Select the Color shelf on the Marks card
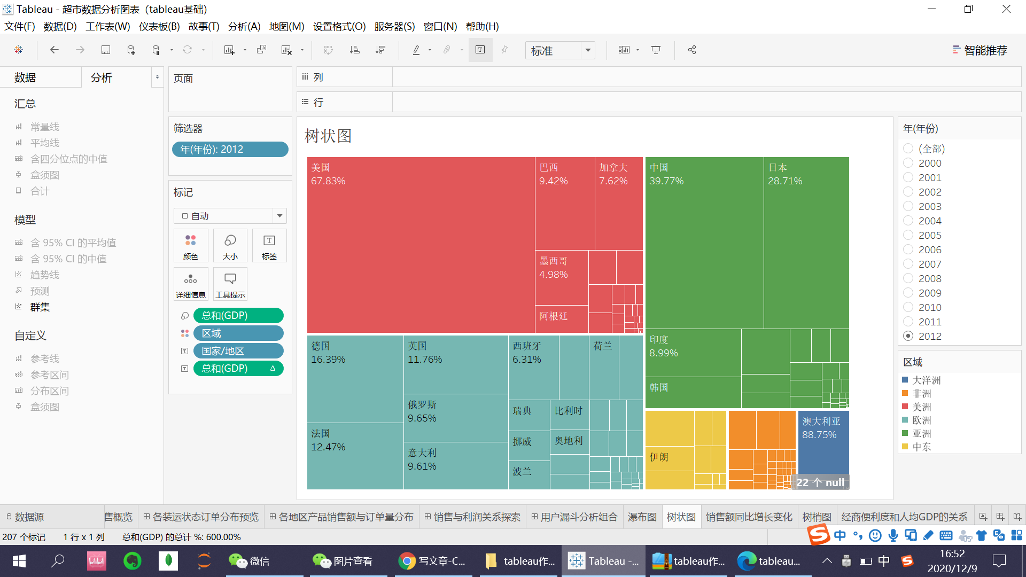Screen dimensions: 1026x577 (x=190, y=245)
